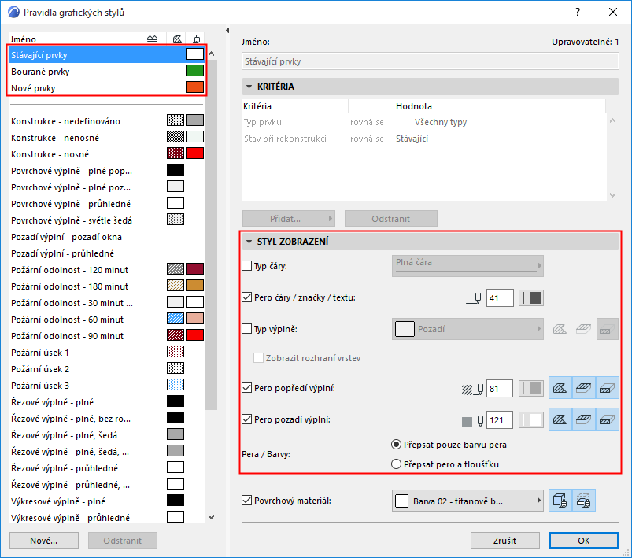Select the Bourané prvky rule

[107, 72]
